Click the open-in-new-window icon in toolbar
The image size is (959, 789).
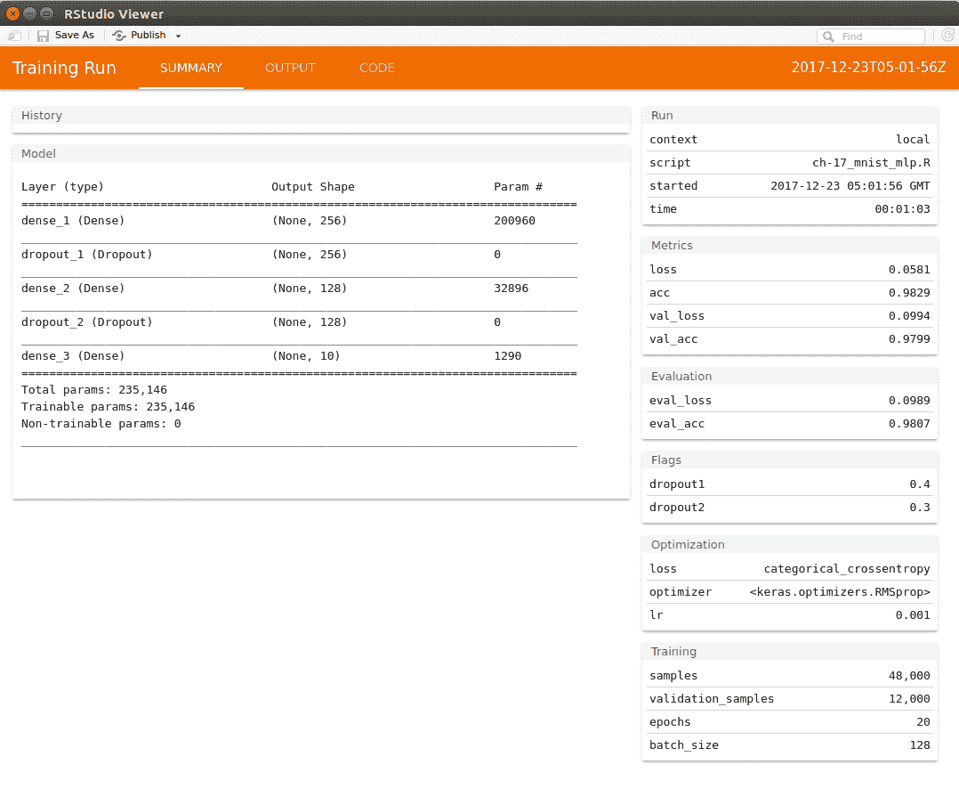tap(14, 37)
